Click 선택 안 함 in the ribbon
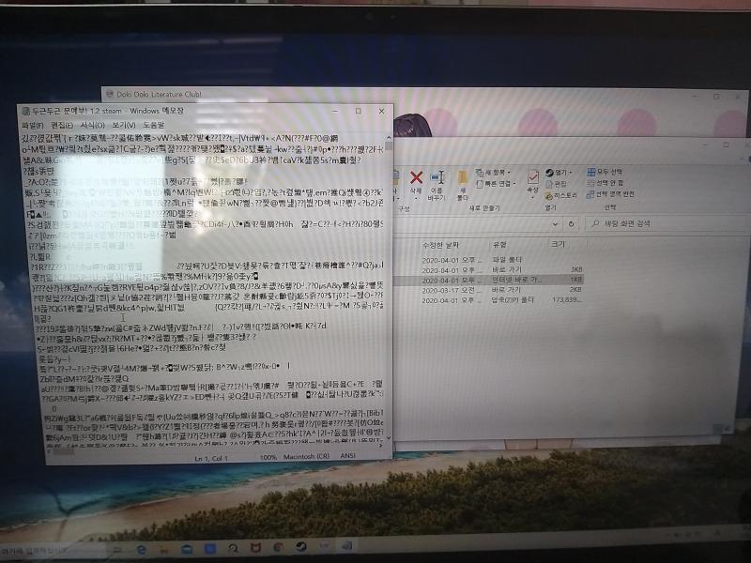751x563 pixels. [x=605, y=183]
